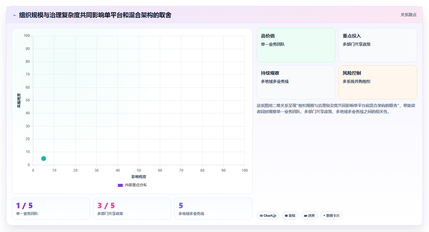The height and width of the screenshot is (232, 429).
Task: Open the 风险控制 quadrant card
Action: pyautogui.click(x=378, y=82)
